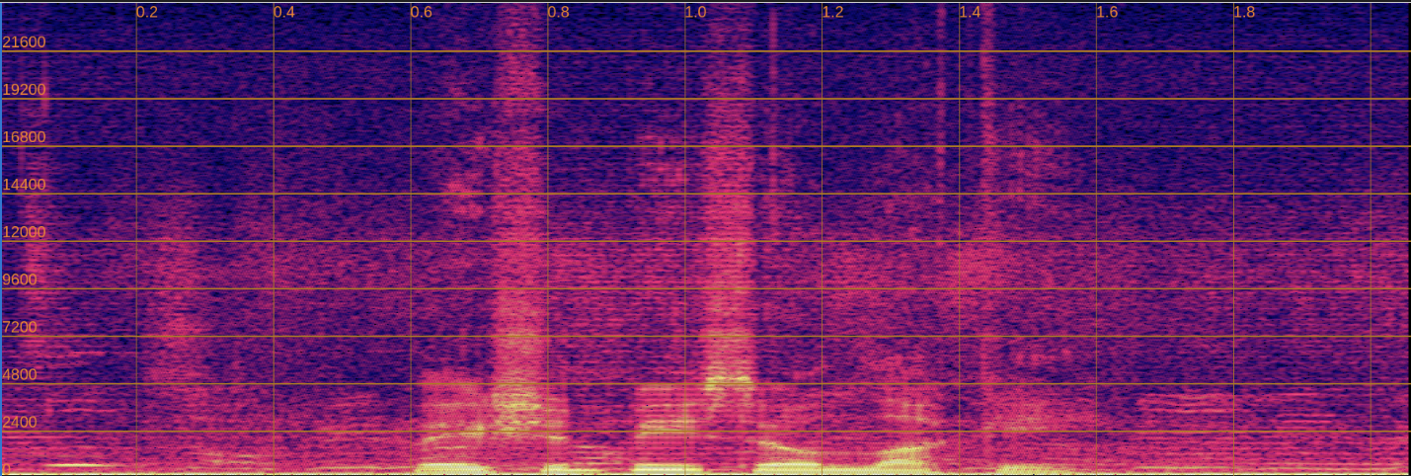Select the 0 frequency baseline label
The height and width of the screenshot is (476, 1411).
7,468
